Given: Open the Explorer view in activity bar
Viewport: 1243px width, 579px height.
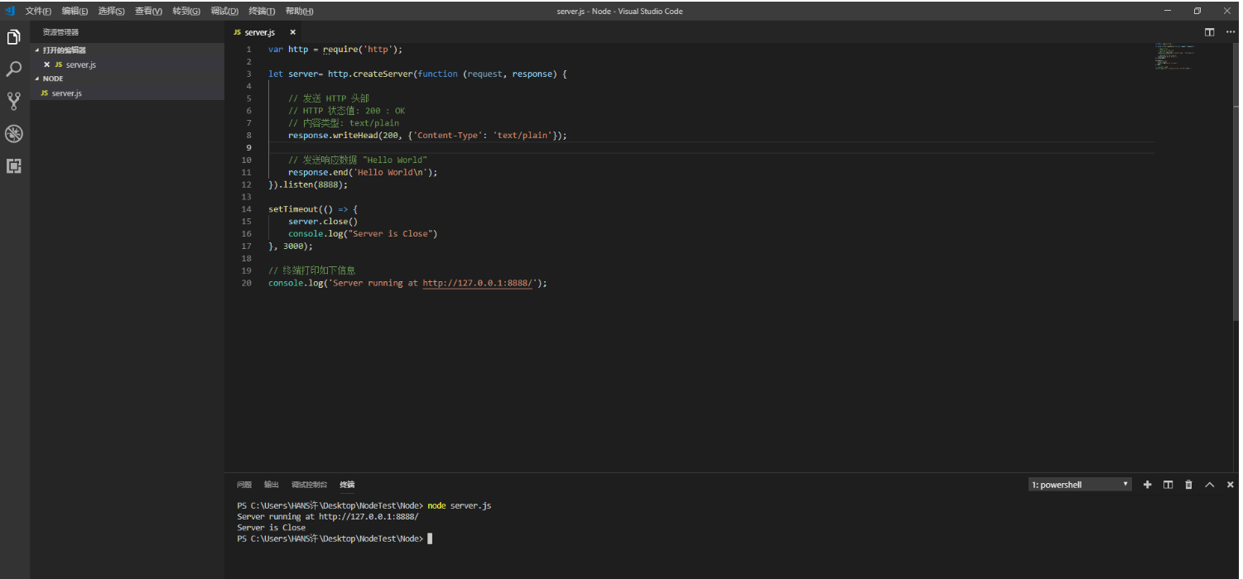Looking at the screenshot, I should pos(14,37).
